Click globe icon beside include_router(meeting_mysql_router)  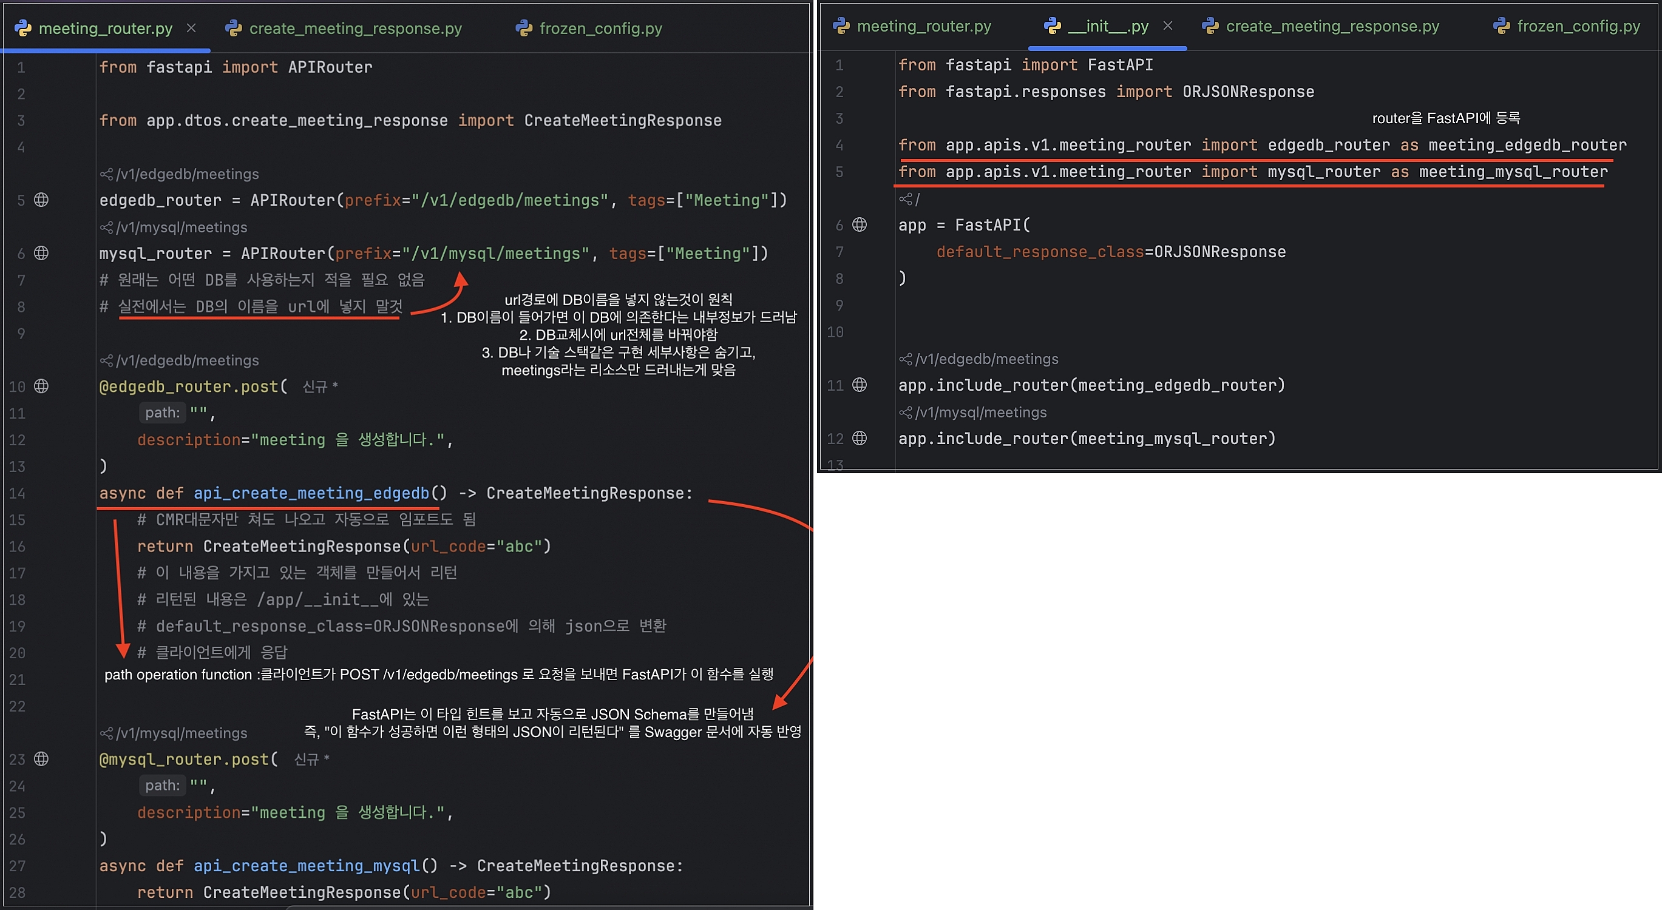click(x=860, y=439)
